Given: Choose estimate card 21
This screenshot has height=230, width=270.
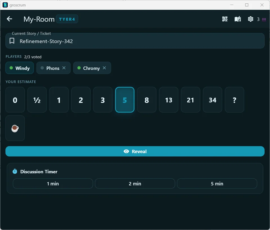Looking at the screenshot, I should pos(190,100).
